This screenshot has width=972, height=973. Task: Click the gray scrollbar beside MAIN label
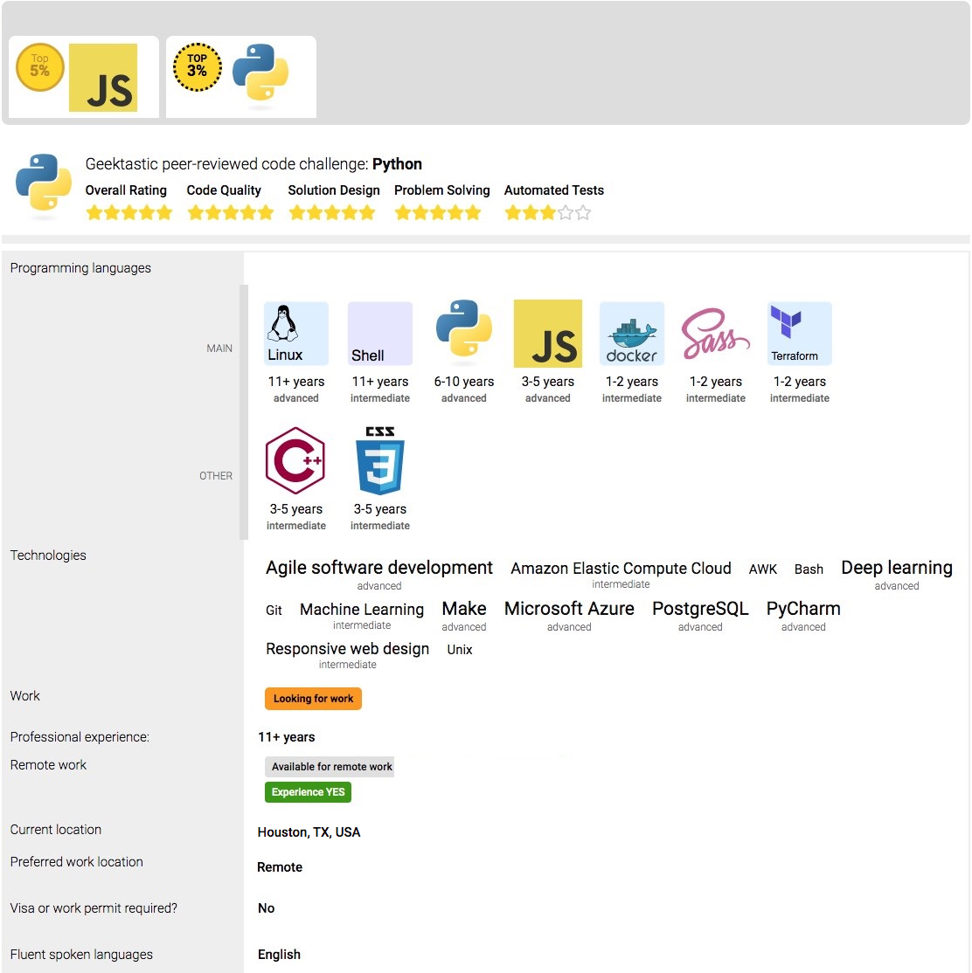pyautogui.click(x=244, y=411)
